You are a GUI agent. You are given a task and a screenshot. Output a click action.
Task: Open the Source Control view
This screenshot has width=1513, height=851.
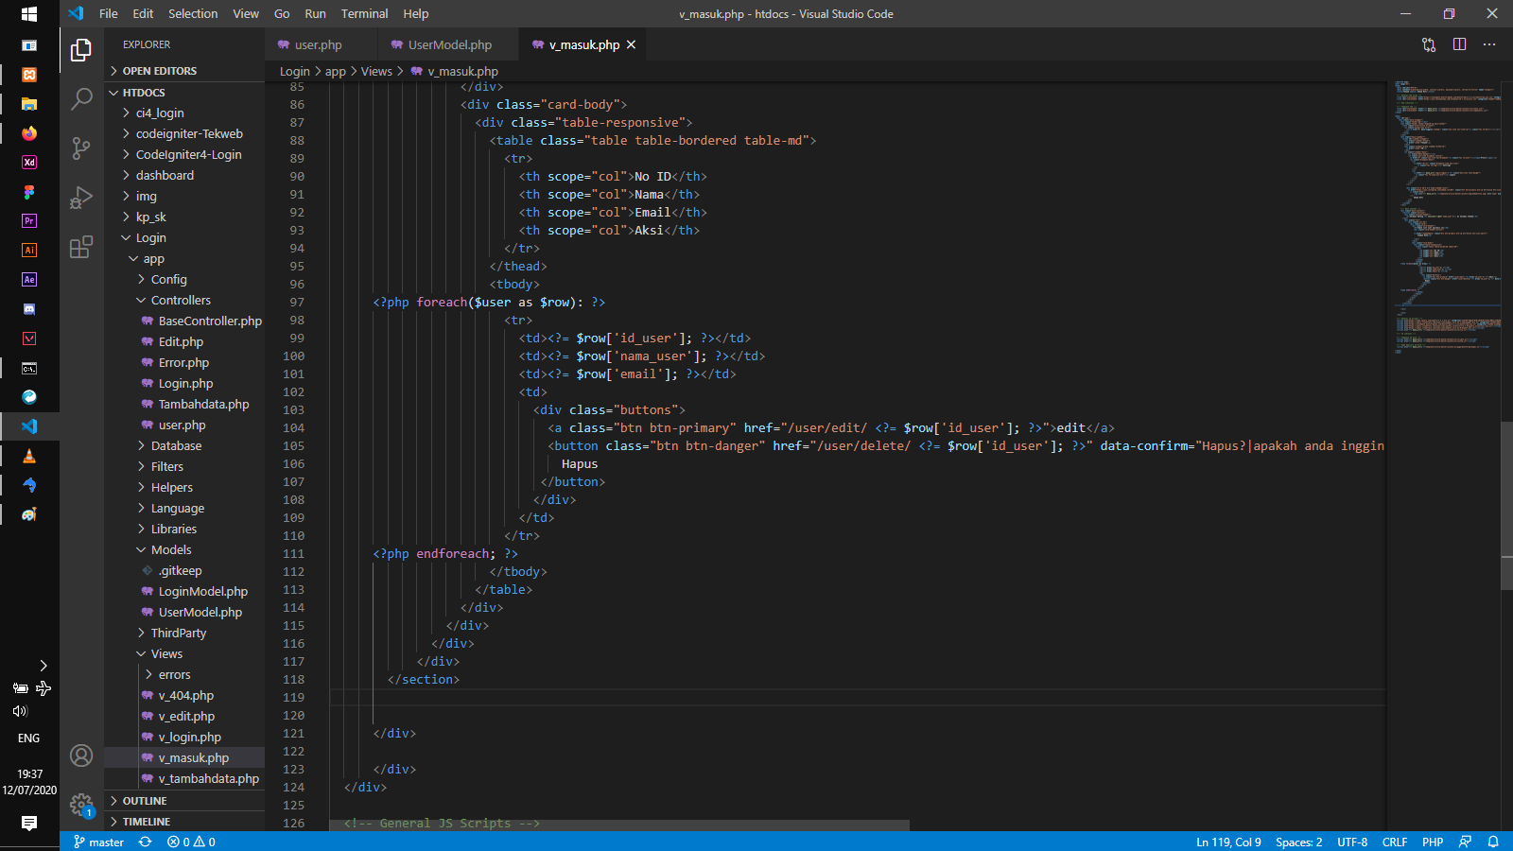(81, 148)
